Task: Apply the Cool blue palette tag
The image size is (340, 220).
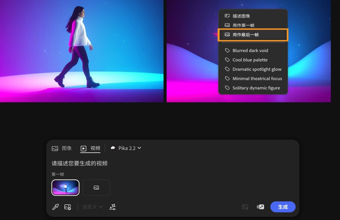Action: click(253, 60)
